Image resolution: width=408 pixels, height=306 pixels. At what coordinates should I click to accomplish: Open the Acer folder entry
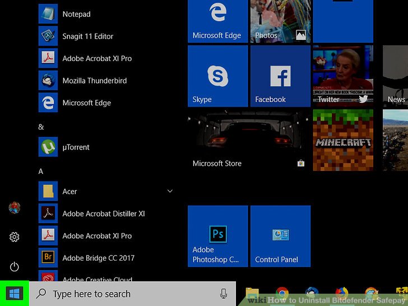pos(106,191)
